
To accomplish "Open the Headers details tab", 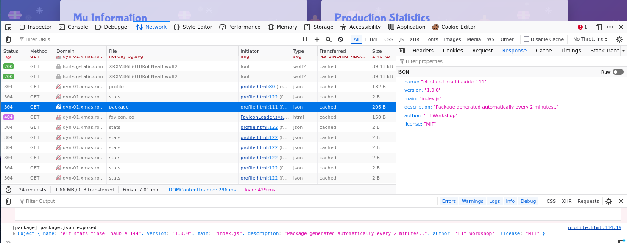I will [x=423, y=51].
